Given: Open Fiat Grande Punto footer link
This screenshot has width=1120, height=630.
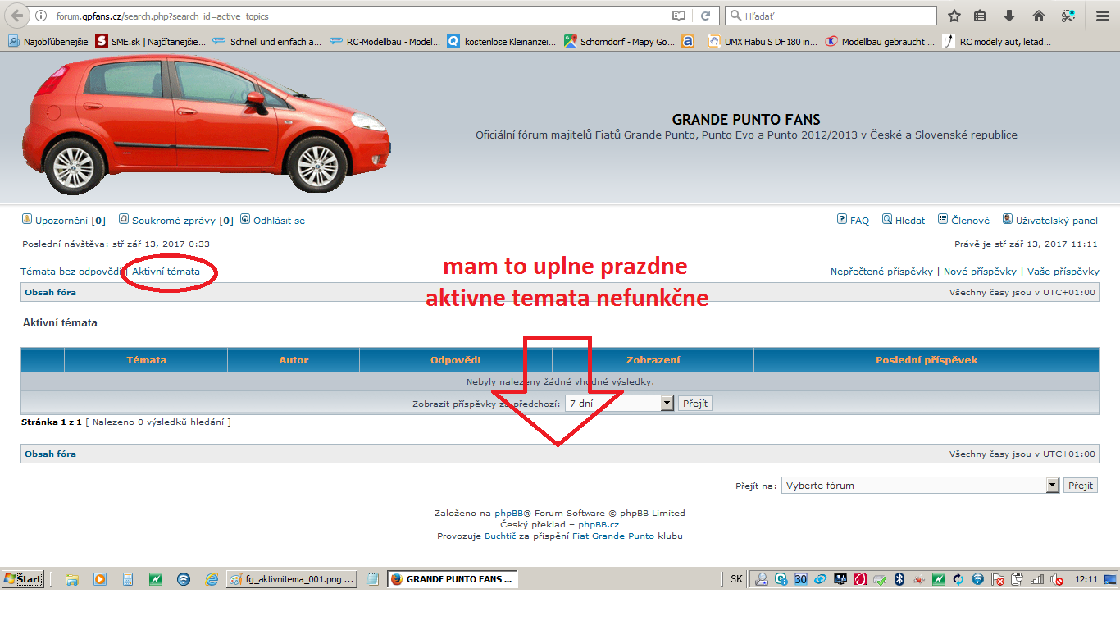Looking at the screenshot, I should 613,536.
